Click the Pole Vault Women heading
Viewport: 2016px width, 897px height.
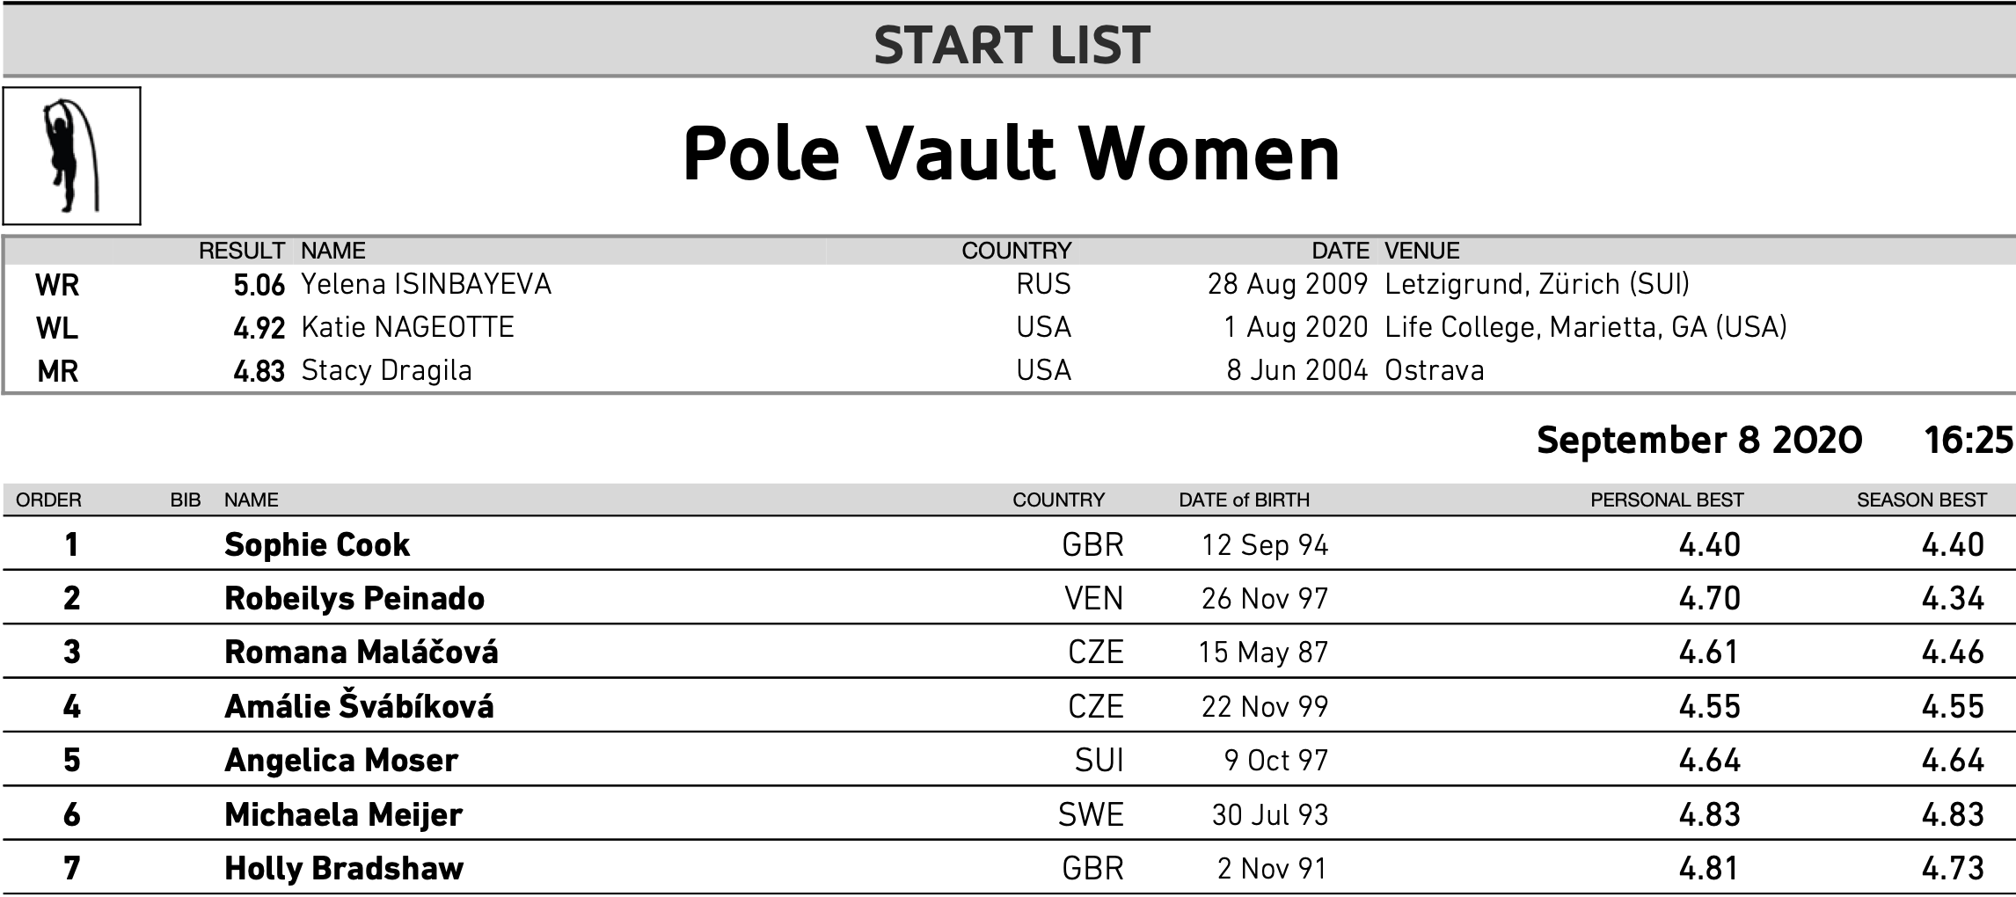point(1012,154)
